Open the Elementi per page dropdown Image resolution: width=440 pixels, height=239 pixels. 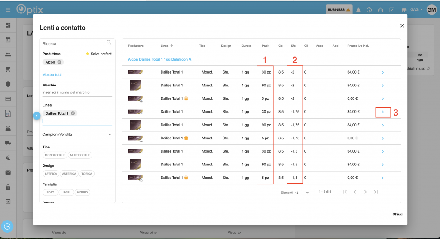click(x=302, y=193)
